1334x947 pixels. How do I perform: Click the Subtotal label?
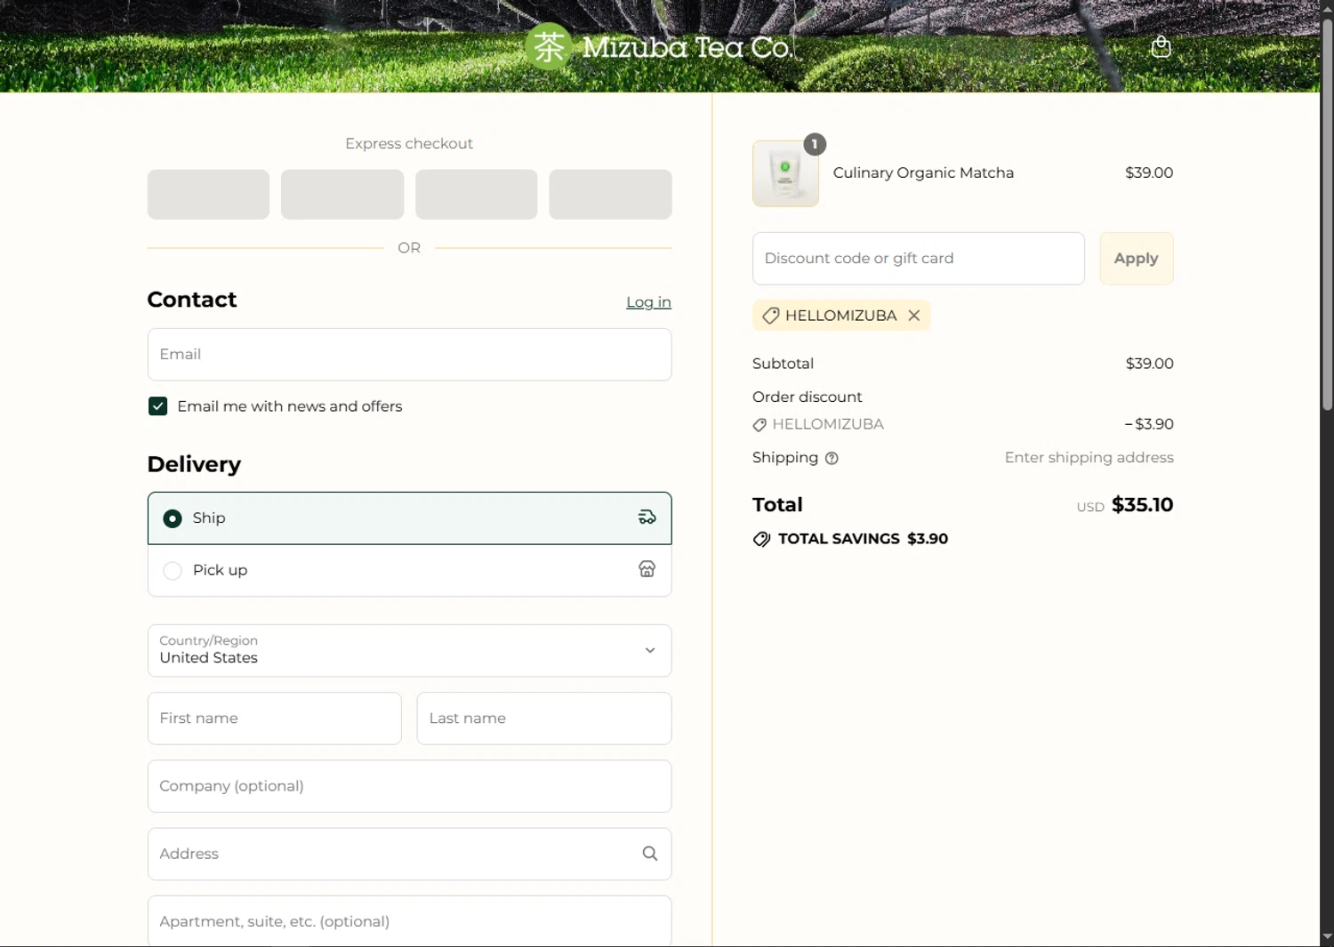point(783,364)
